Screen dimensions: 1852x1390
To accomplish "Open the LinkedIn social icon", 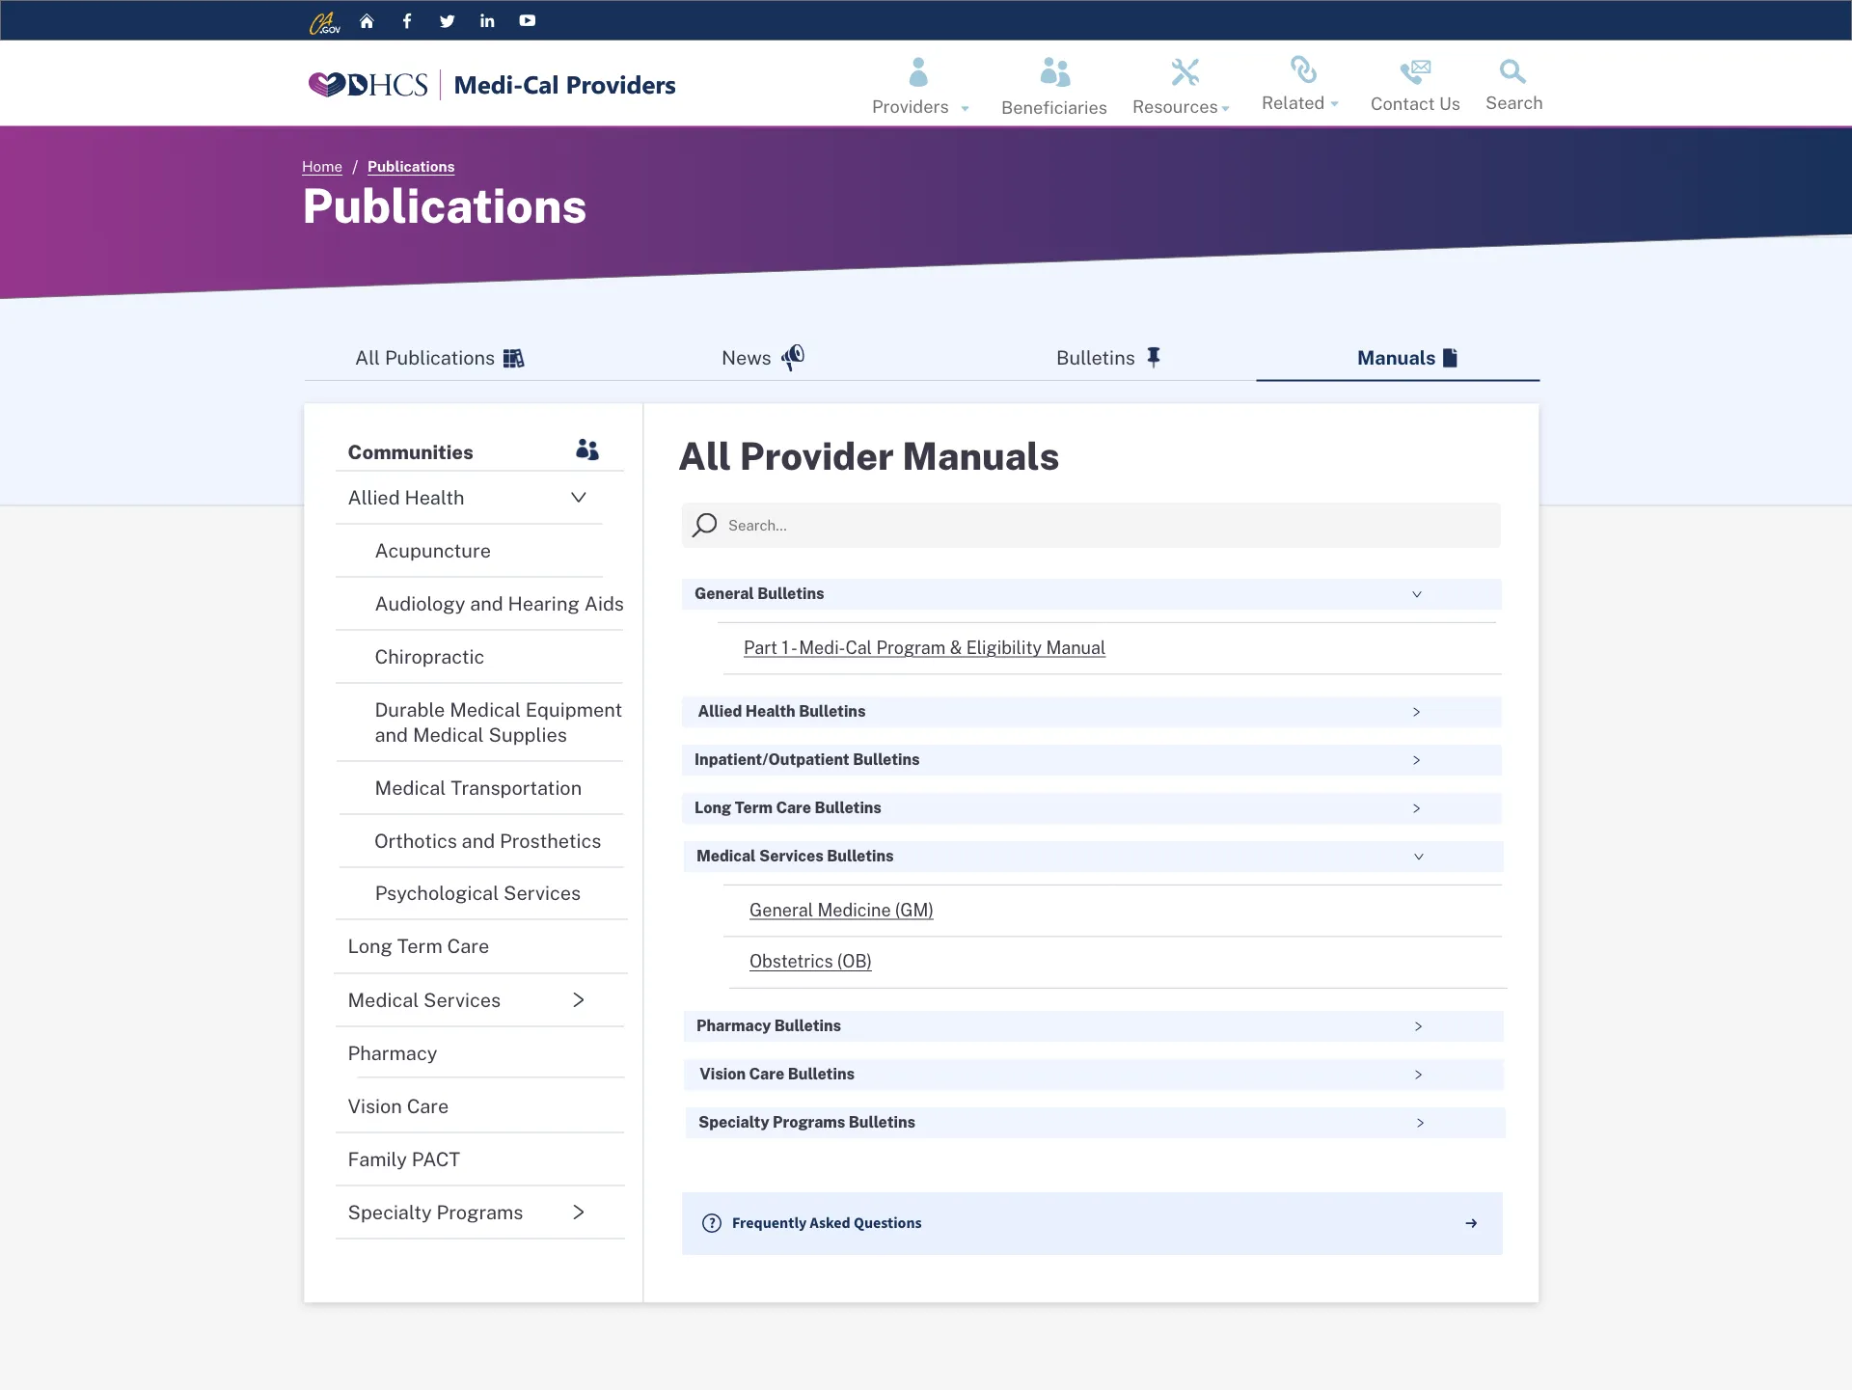I will pos(486,19).
